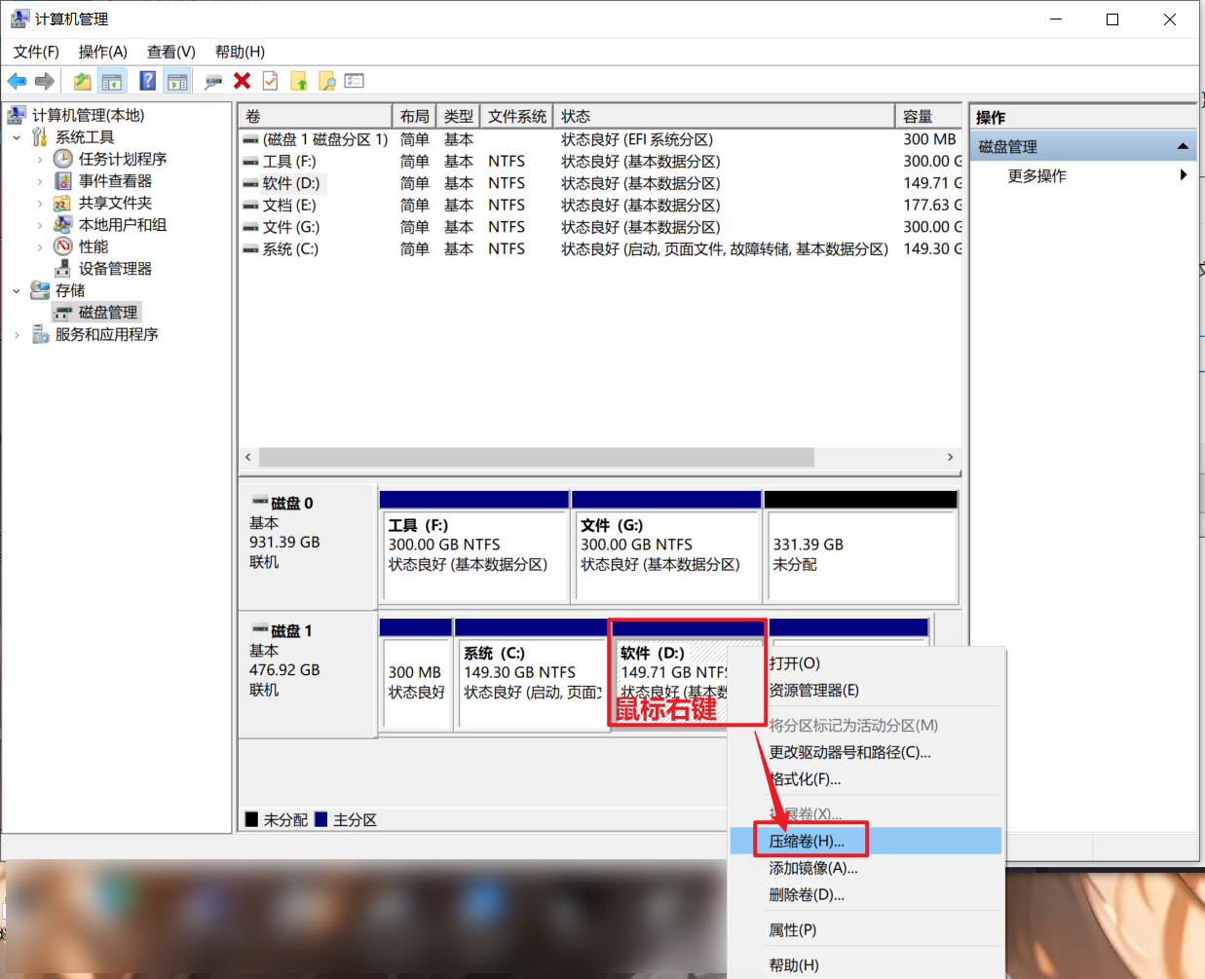The image size is (1205, 979).
Task: Click the Show/Hide Action Pane icon
Action: pyautogui.click(x=177, y=81)
